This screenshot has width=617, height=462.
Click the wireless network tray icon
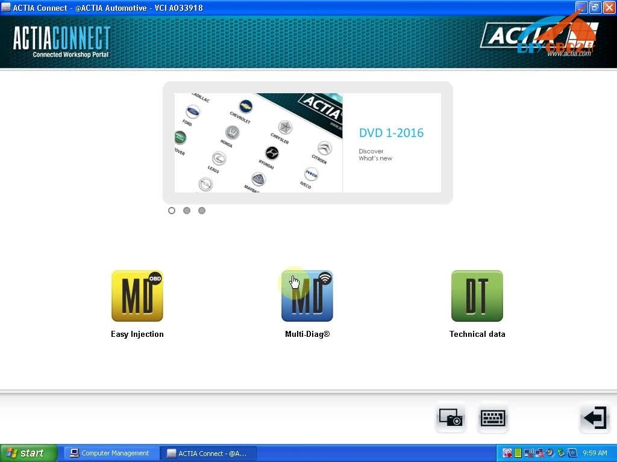(529, 453)
